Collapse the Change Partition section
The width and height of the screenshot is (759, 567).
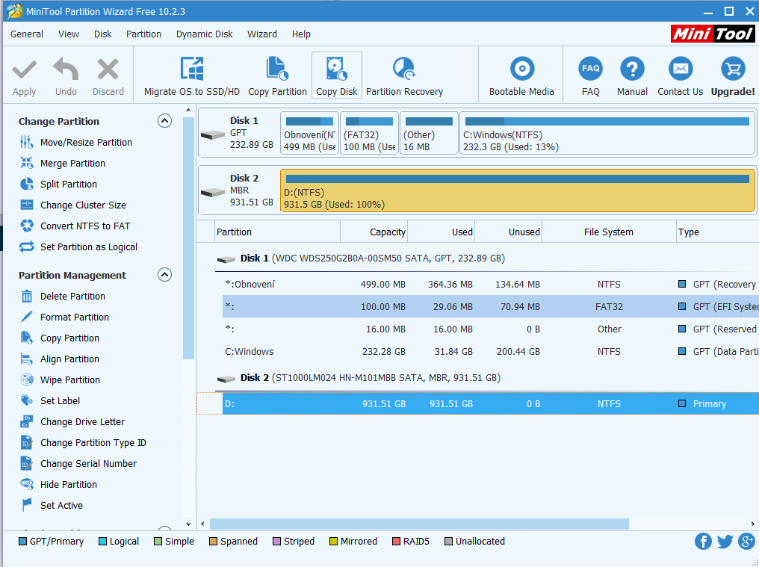pos(165,121)
